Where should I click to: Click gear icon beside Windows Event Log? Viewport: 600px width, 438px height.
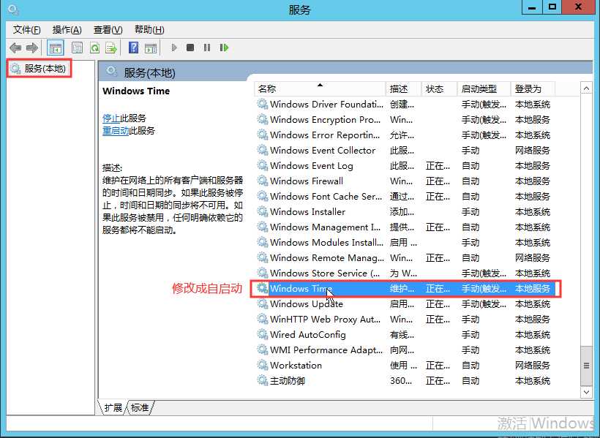[x=262, y=166]
